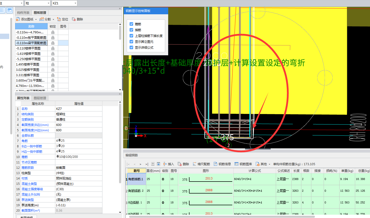370x218 pixels.
Task: Uncheck the 插筋 checkbox
Action: [131, 30]
